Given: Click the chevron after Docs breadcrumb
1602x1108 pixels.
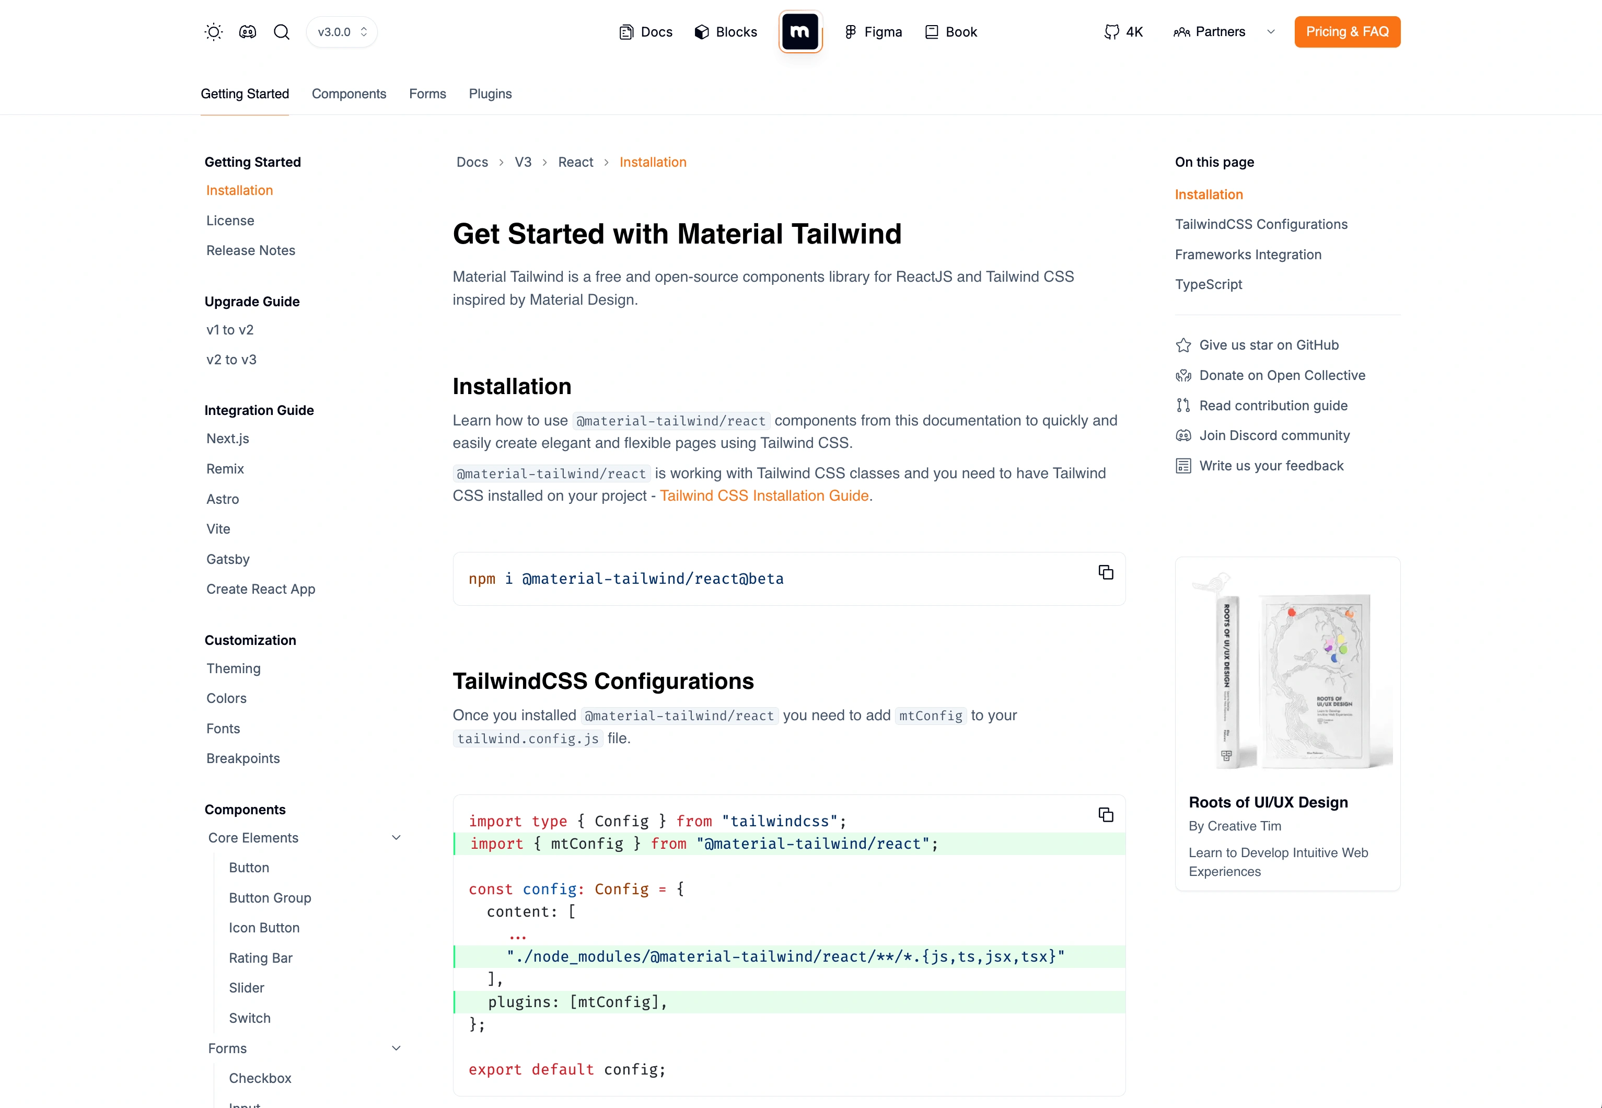Looking at the screenshot, I should pyautogui.click(x=501, y=161).
